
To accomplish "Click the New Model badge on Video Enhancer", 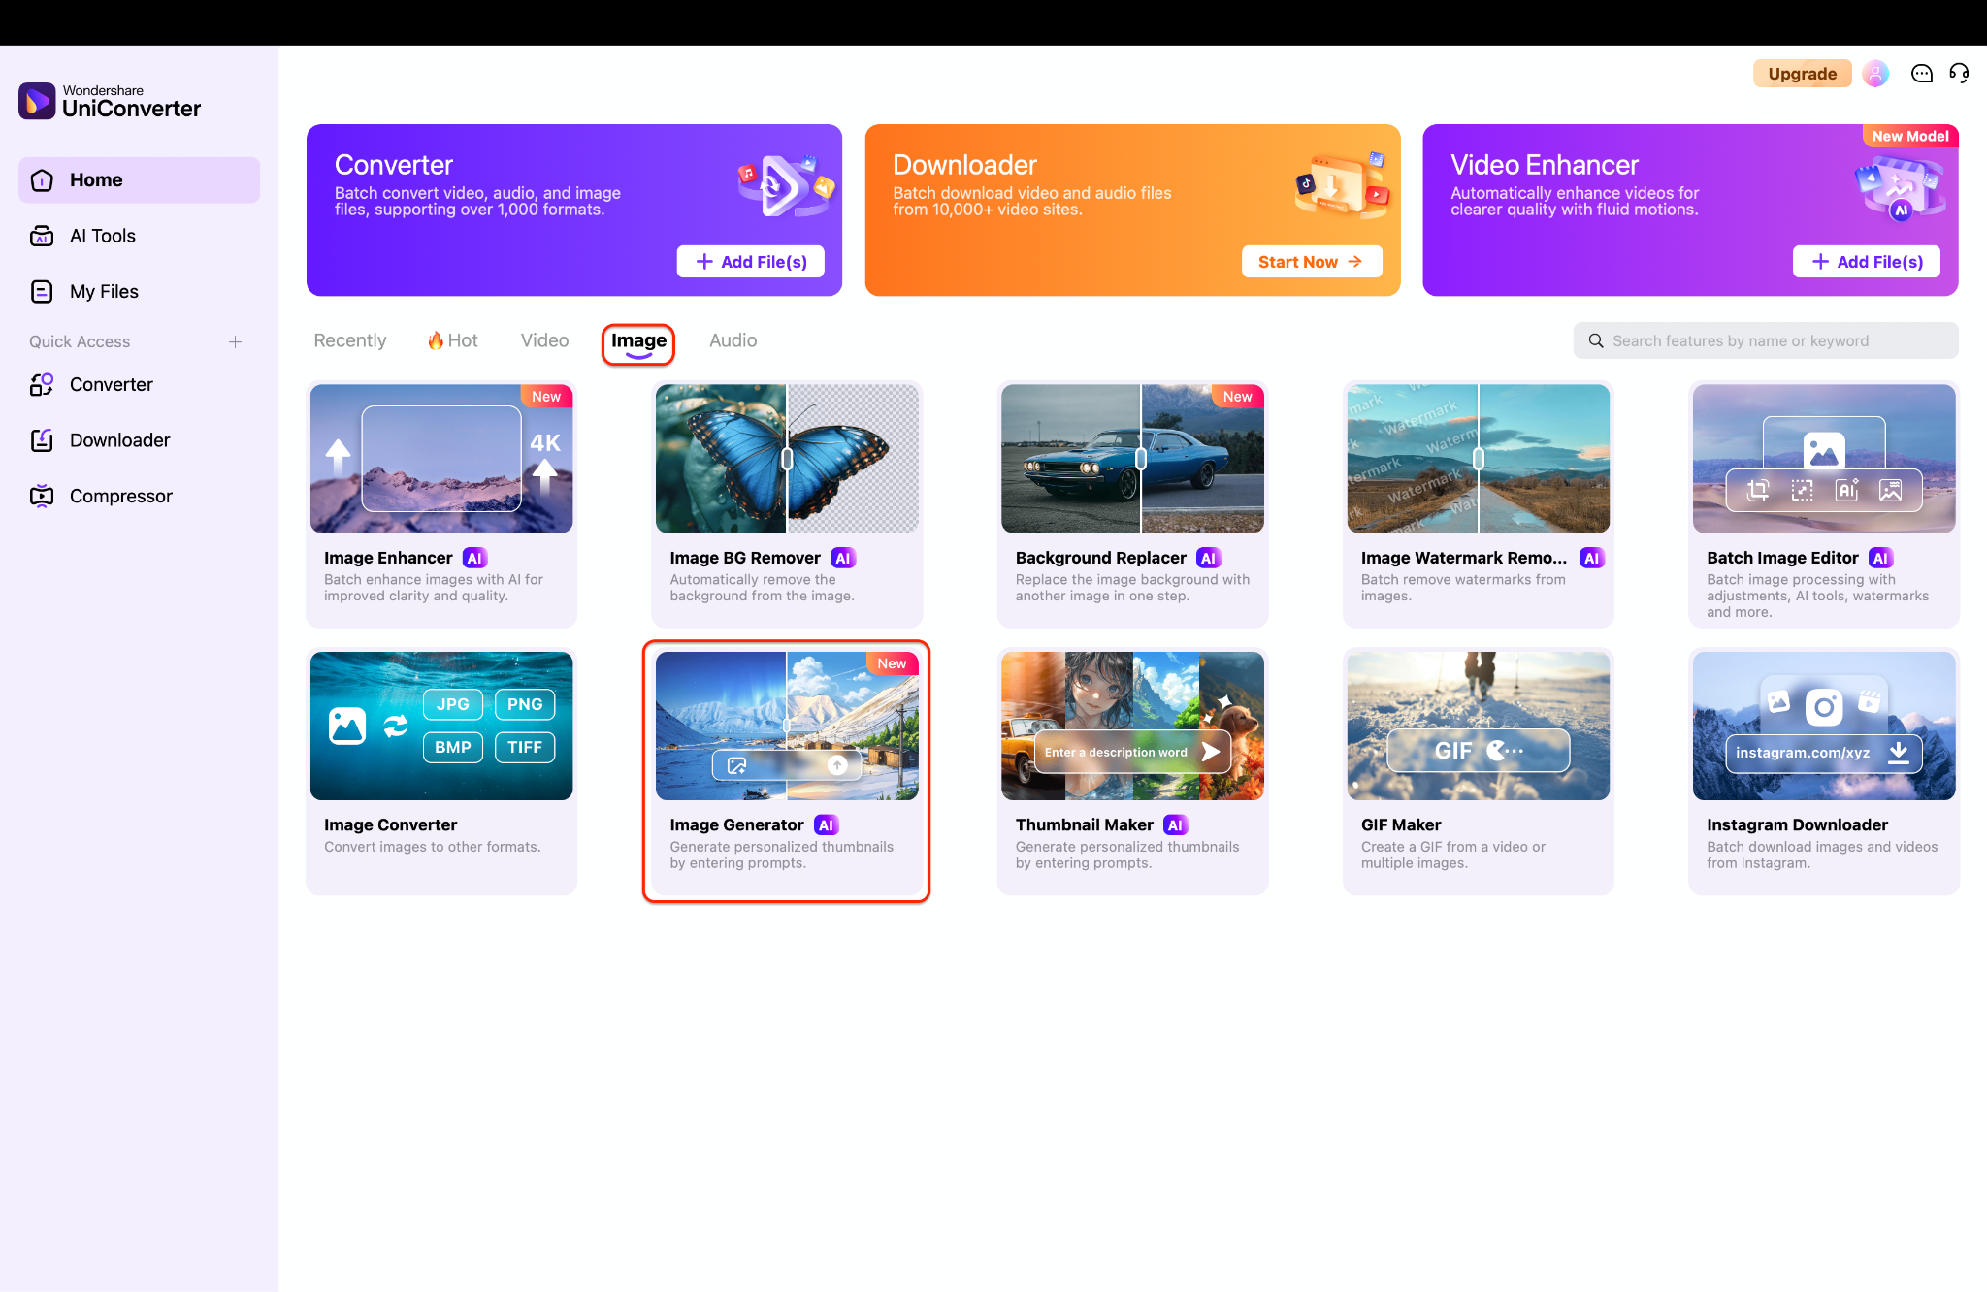I will tap(1909, 136).
